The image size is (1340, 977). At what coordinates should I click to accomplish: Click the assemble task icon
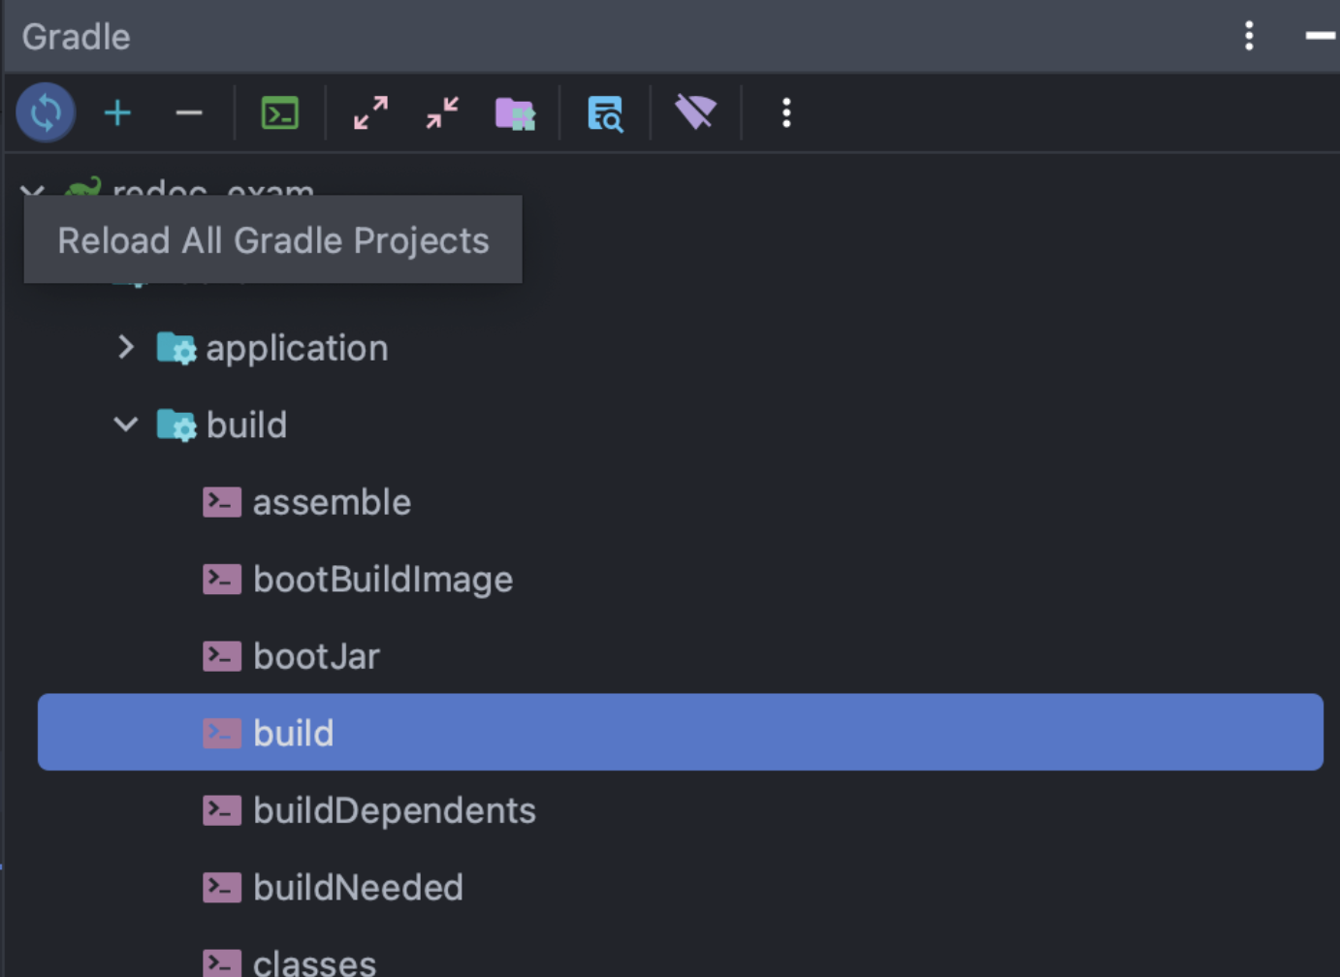(x=222, y=502)
